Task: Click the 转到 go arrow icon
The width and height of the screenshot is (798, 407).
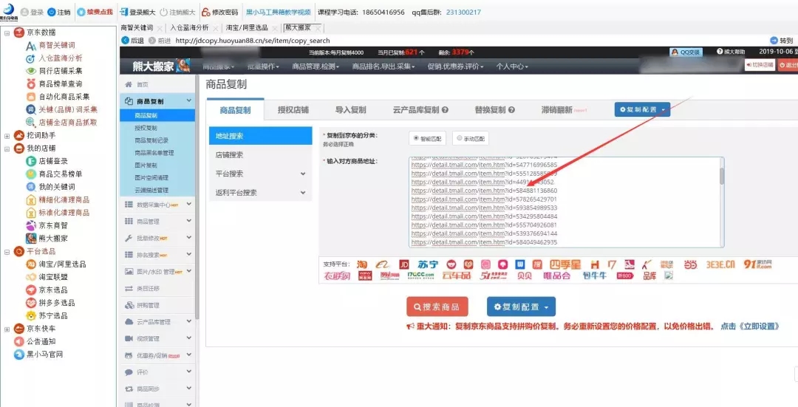Action: click(774, 41)
